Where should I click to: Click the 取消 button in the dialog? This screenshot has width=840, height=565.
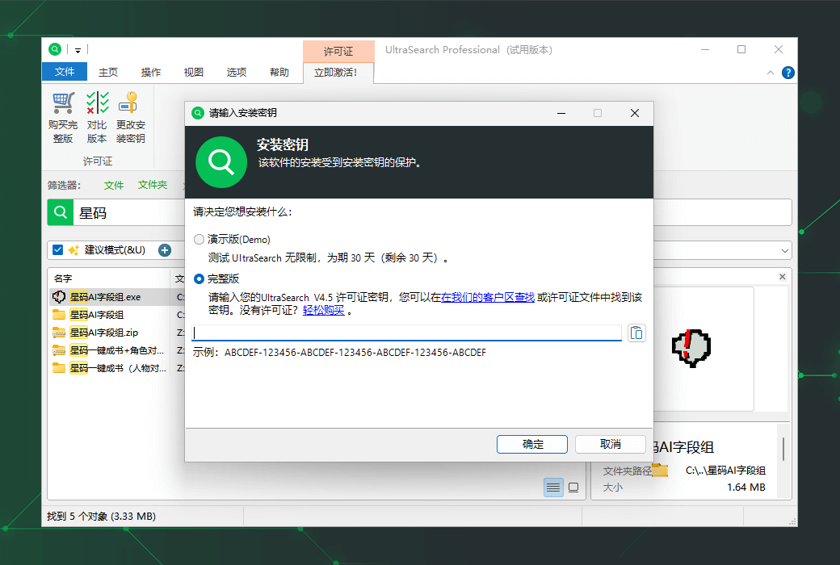[x=610, y=444]
